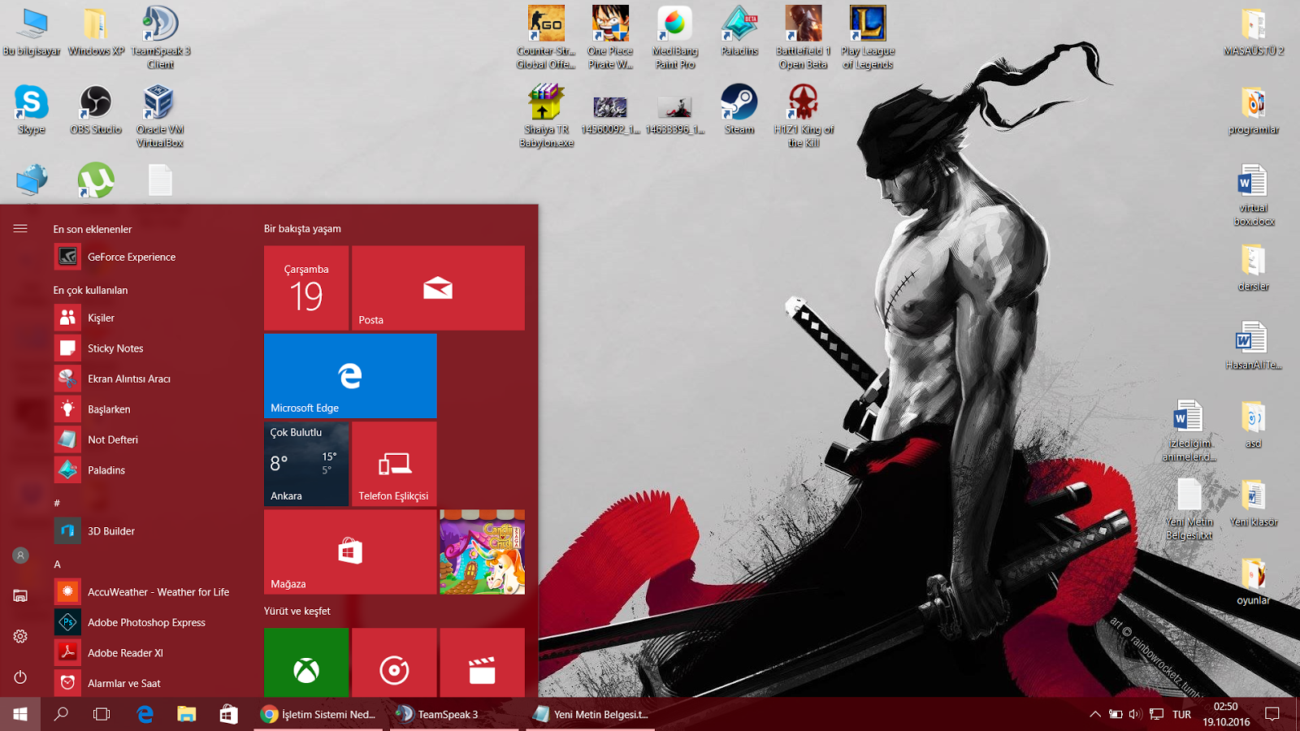Viewport: 1300px width, 731px height.
Task: Open the user account button in Start
Action: (x=20, y=556)
